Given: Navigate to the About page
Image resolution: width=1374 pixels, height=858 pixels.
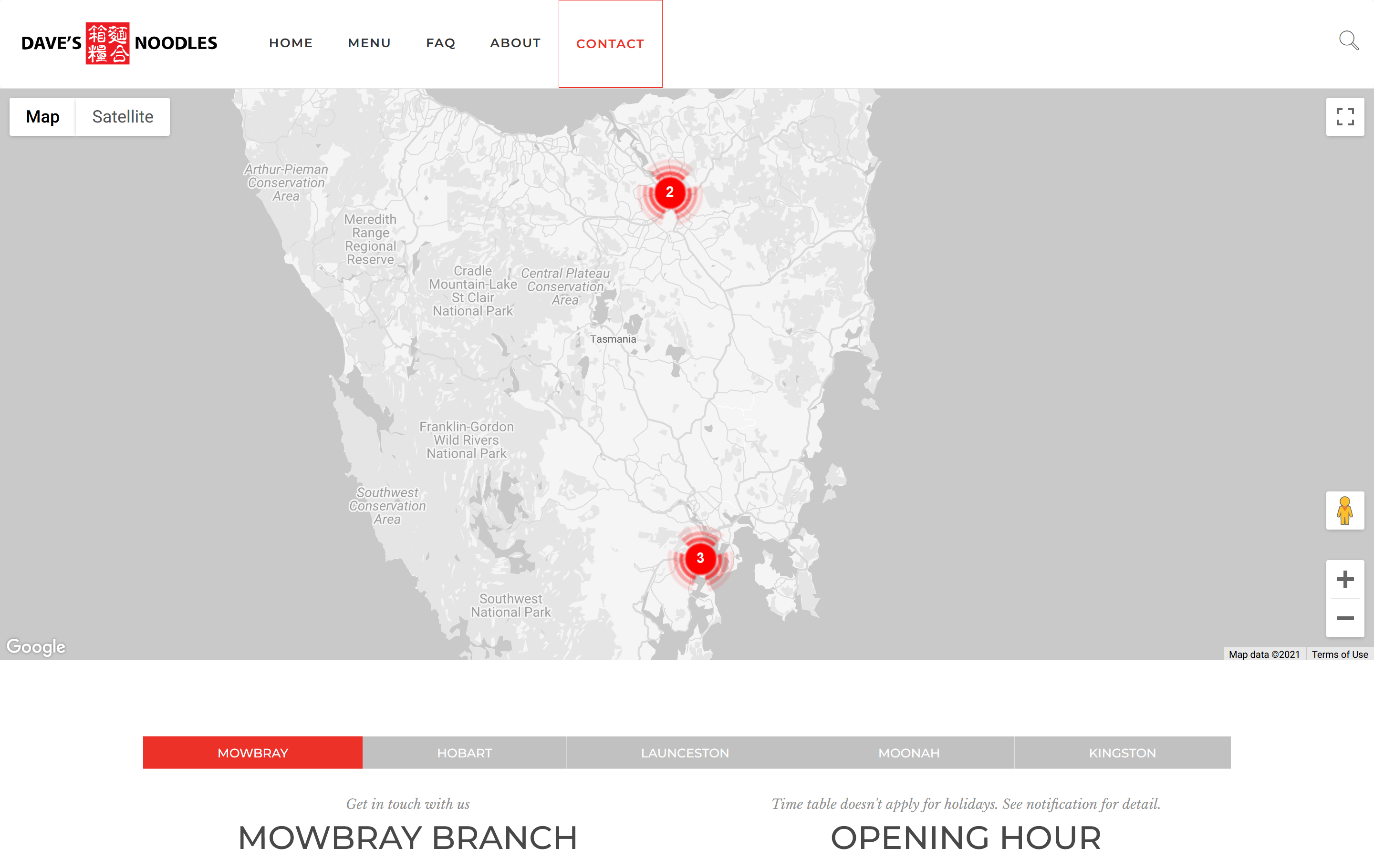Looking at the screenshot, I should coord(515,43).
